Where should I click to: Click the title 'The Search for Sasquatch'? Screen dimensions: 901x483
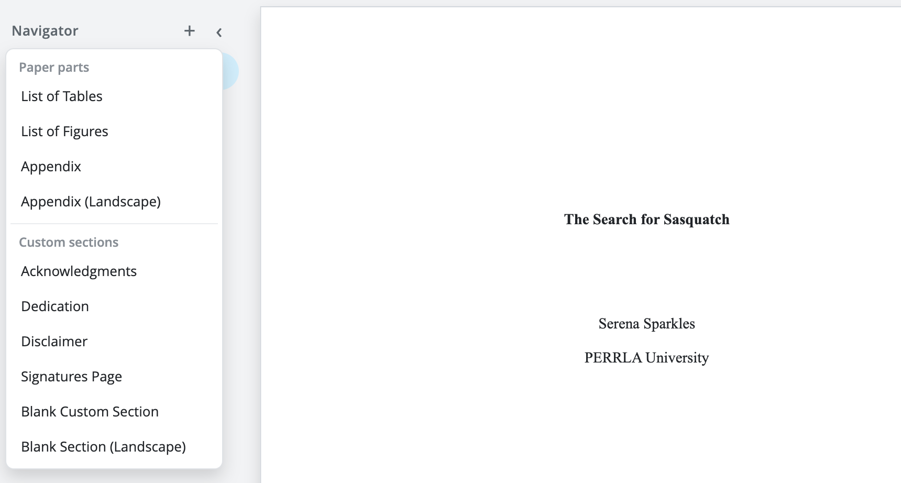pyautogui.click(x=646, y=219)
